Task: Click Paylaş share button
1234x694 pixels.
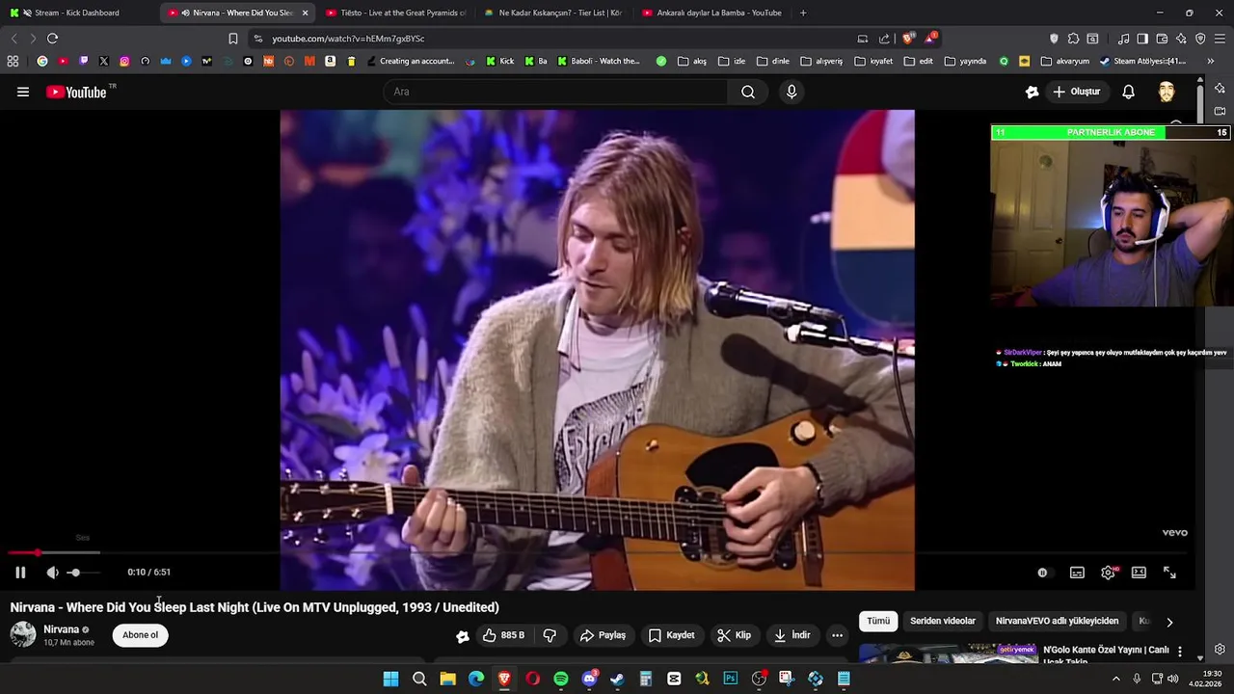Action: pyautogui.click(x=603, y=635)
